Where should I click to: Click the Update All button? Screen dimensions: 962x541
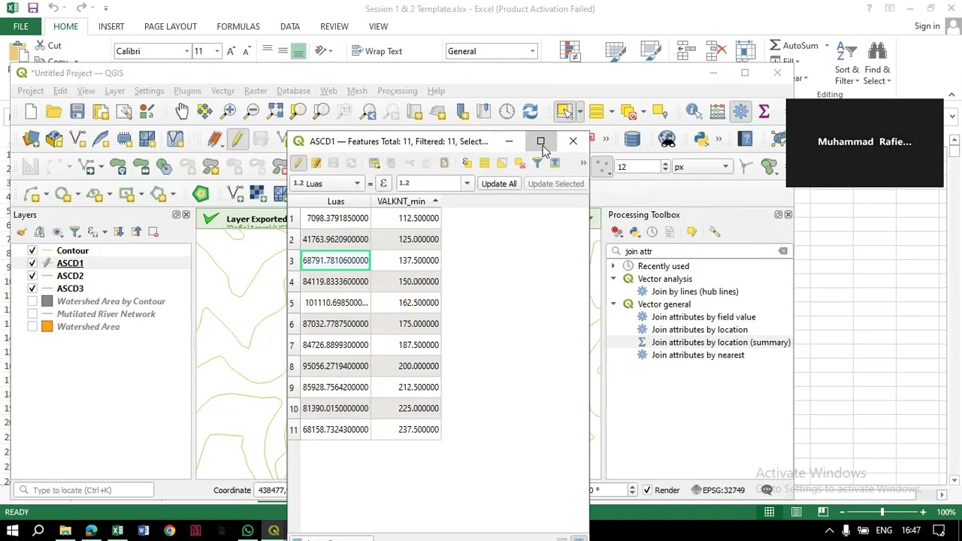(x=499, y=183)
